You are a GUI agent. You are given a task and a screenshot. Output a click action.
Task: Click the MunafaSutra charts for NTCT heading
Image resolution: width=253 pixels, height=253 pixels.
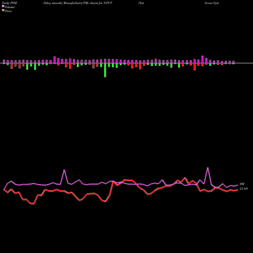77,3
